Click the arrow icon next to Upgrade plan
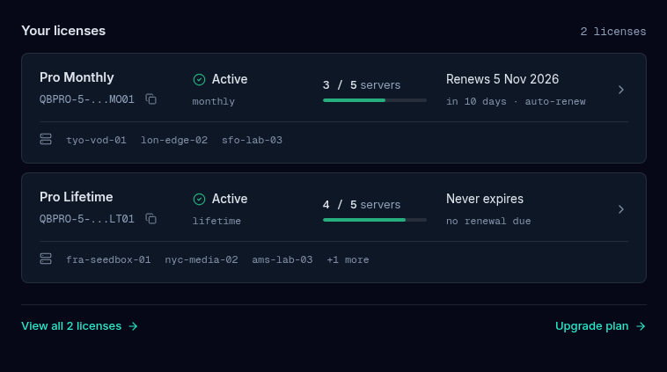This screenshot has width=667, height=372. (641, 326)
